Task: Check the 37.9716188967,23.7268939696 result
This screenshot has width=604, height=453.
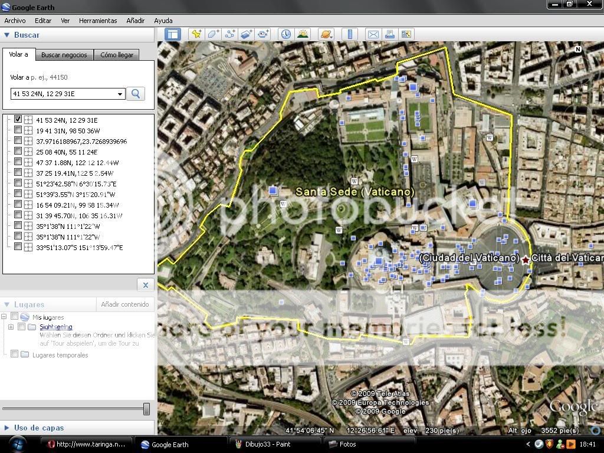Action: [x=18, y=140]
